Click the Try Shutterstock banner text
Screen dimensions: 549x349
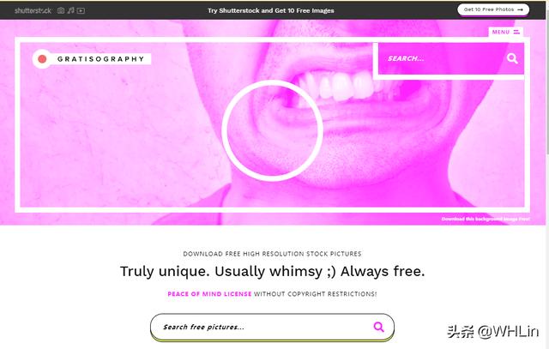[271, 10]
